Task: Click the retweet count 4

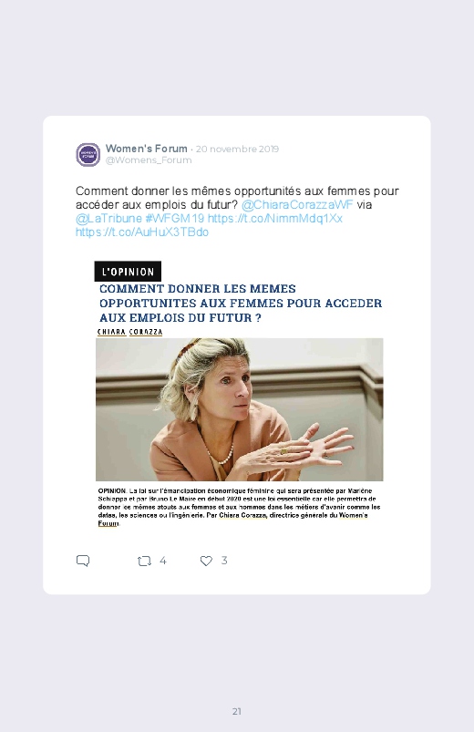Action: (x=162, y=561)
